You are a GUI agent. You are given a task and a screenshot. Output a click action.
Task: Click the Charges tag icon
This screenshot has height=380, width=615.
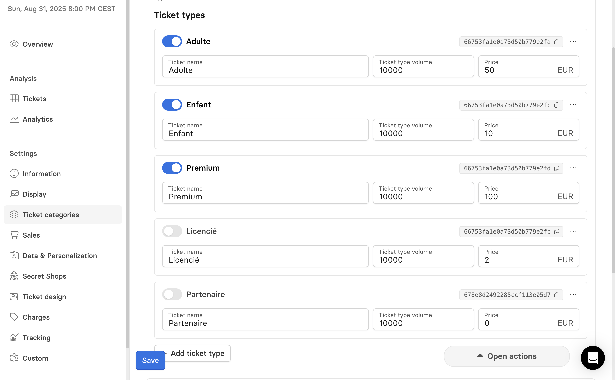point(14,317)
